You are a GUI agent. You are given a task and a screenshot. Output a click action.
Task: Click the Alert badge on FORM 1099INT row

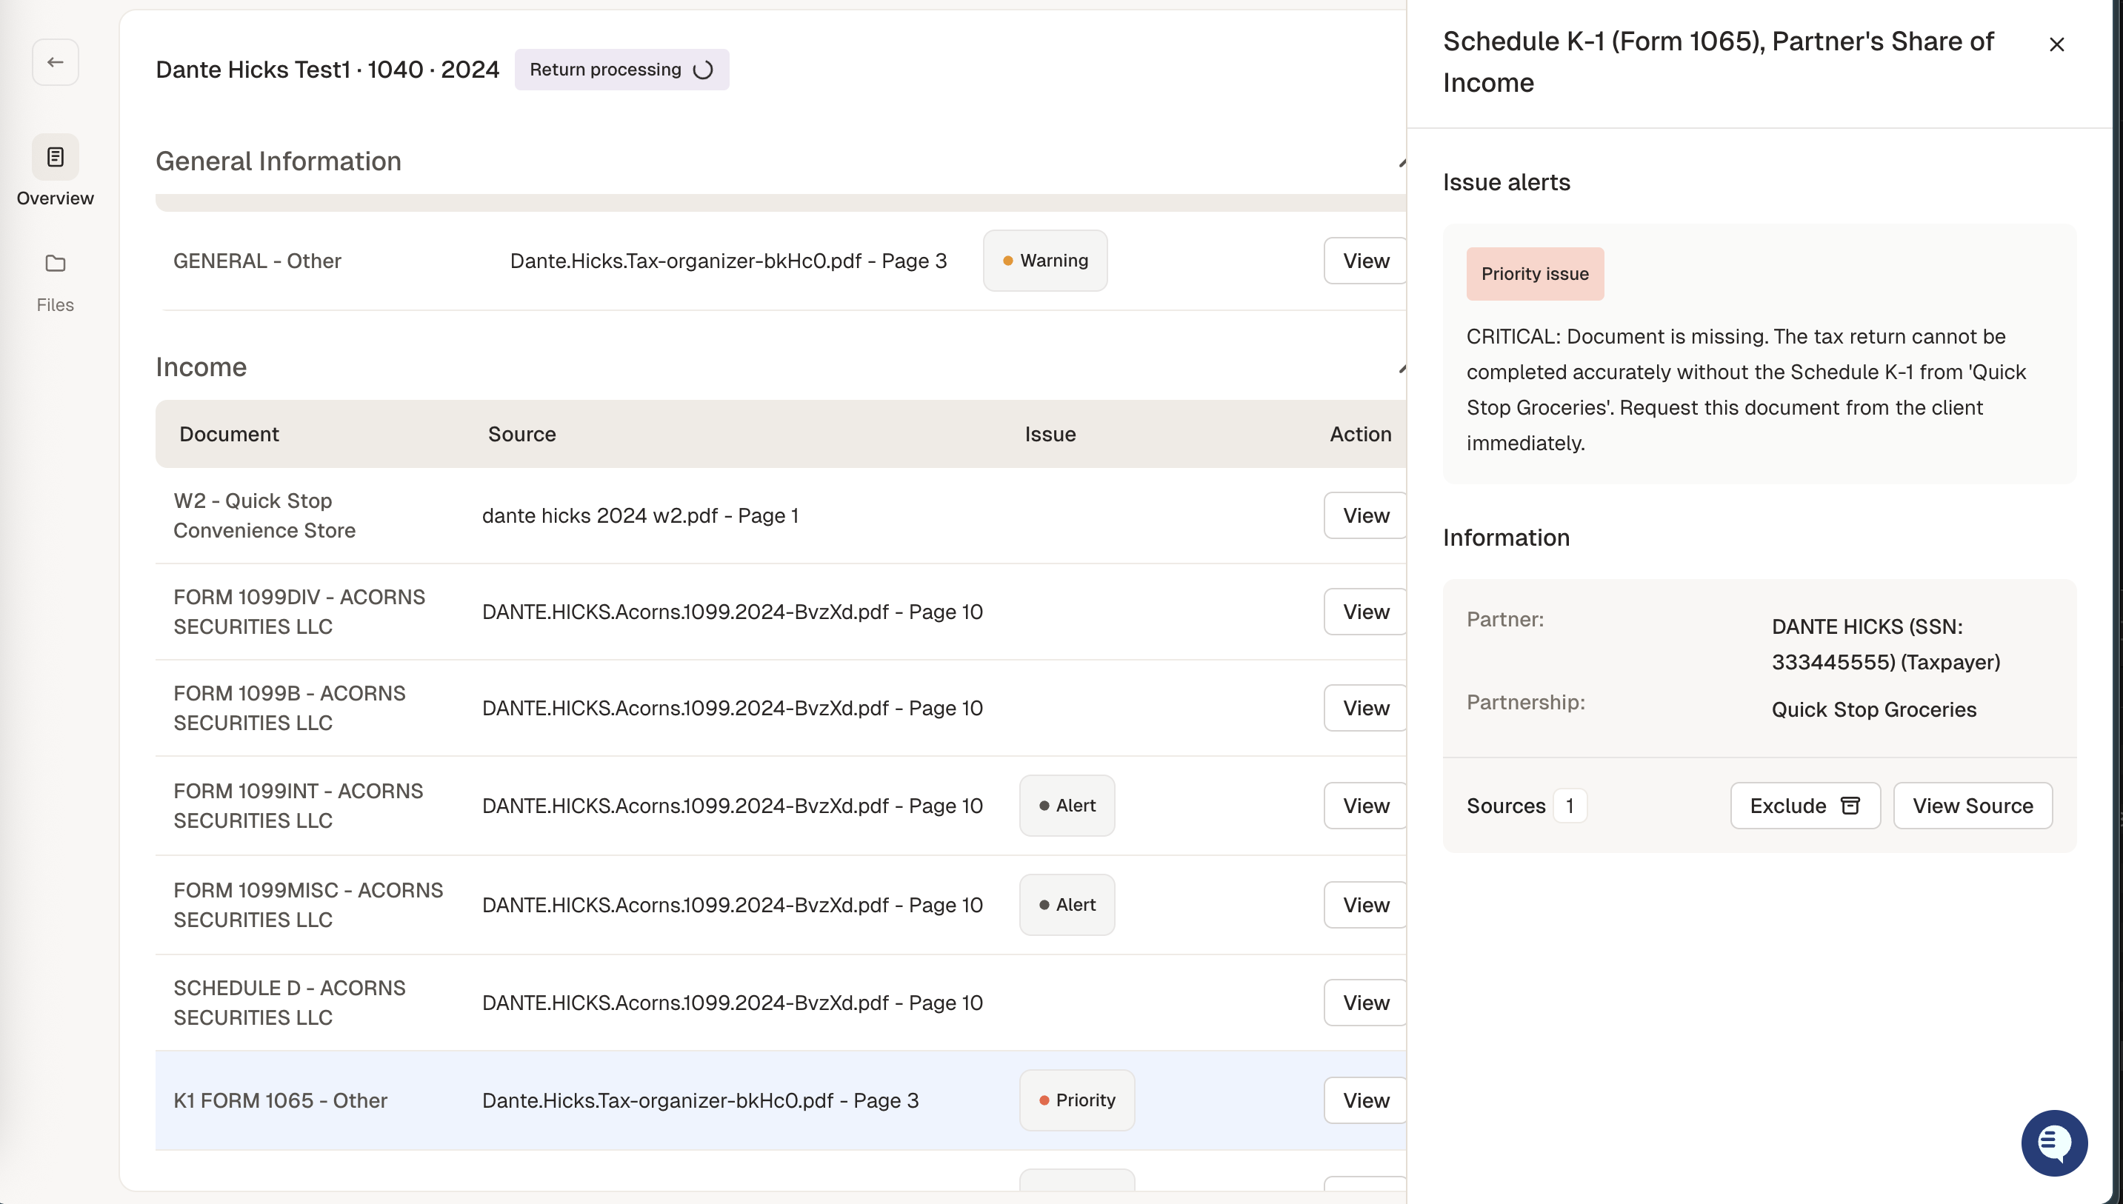click(1067, 805)
